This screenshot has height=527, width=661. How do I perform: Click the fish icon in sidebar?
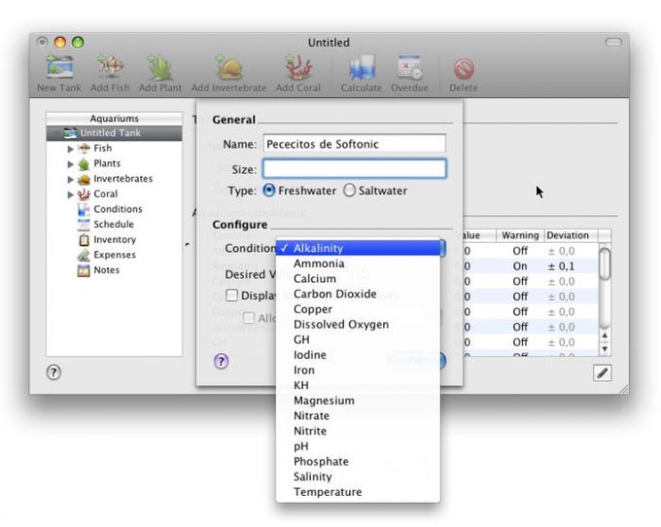click(84, 148)
